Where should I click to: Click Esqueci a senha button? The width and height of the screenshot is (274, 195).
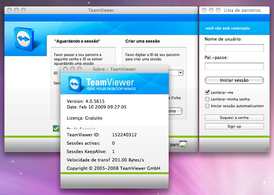point(234,118)
